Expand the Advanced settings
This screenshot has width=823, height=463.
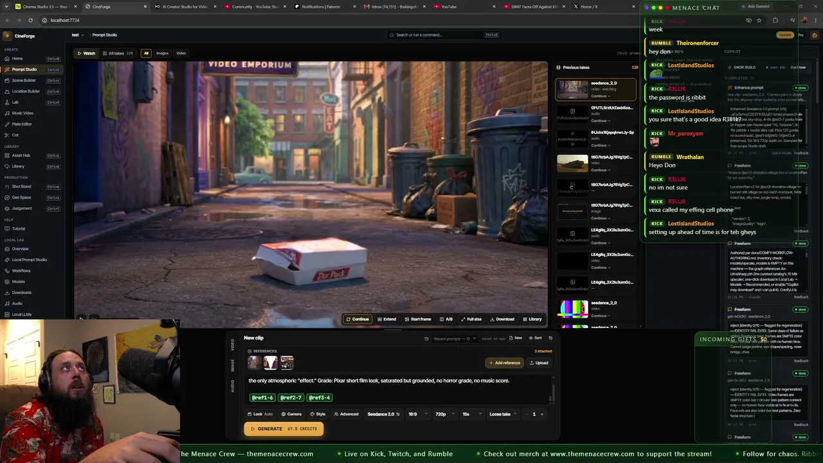[x=346, y=414]
